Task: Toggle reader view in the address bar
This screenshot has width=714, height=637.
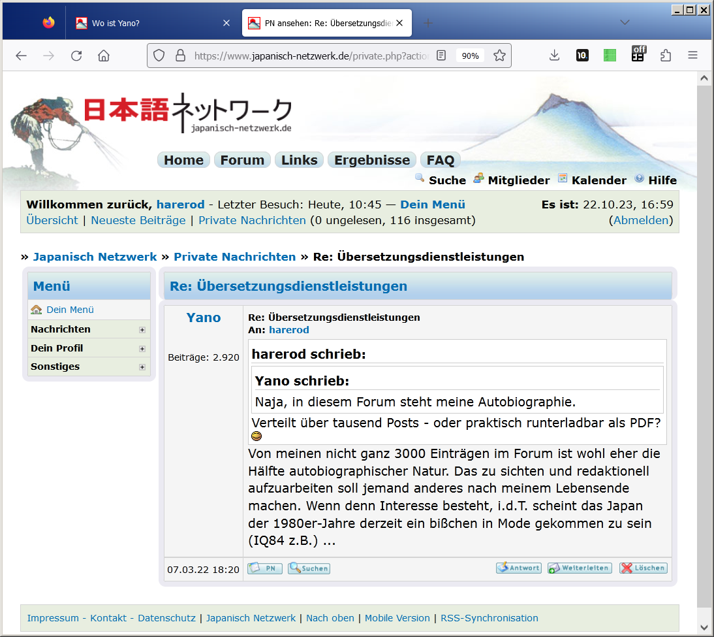Action: (442, 56)
